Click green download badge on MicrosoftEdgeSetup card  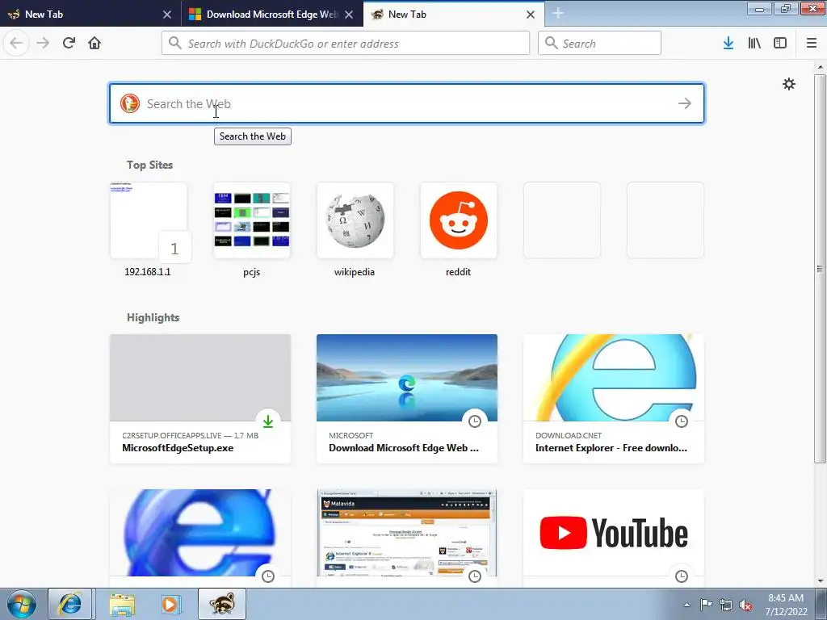coord(268,421)
